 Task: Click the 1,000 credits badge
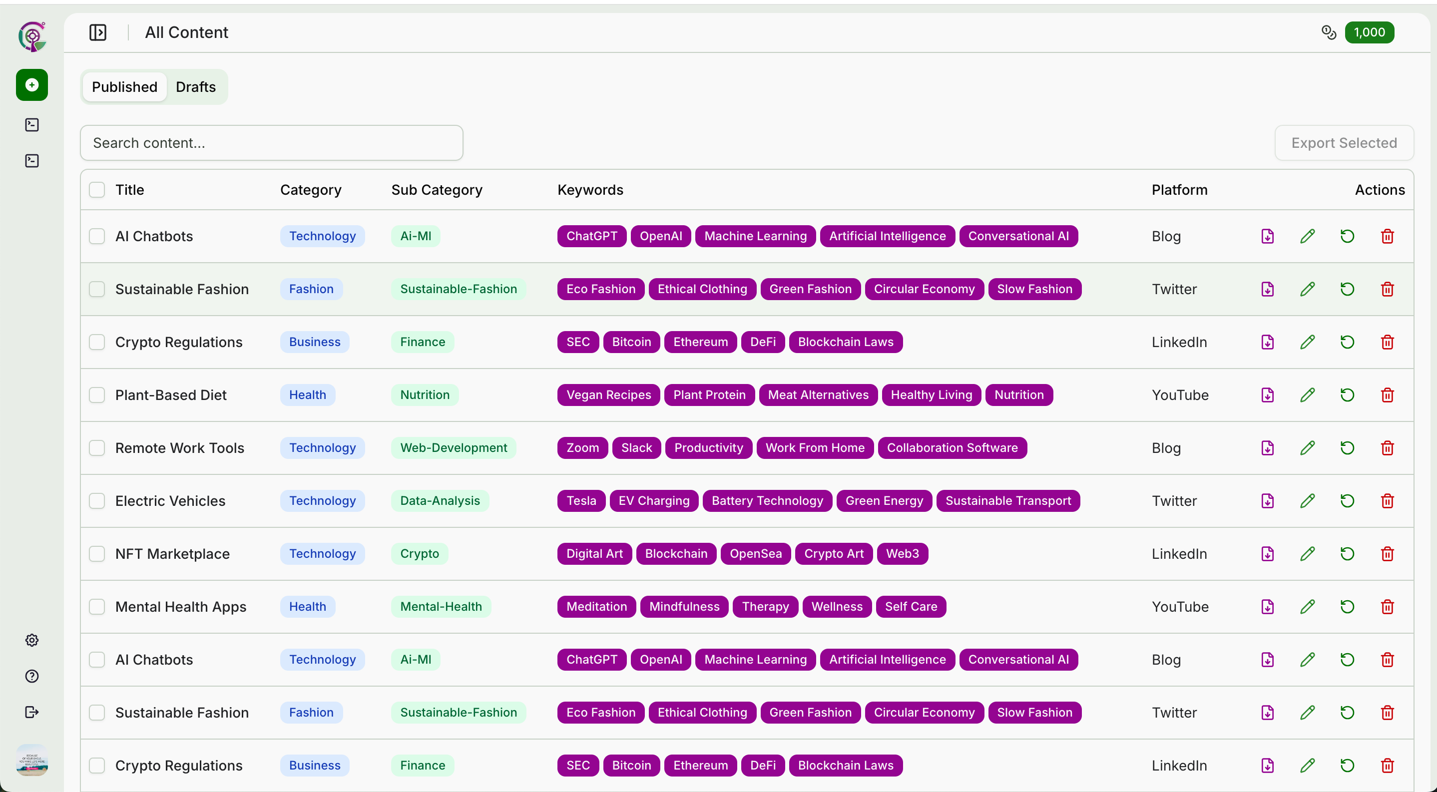[1369, 32]
